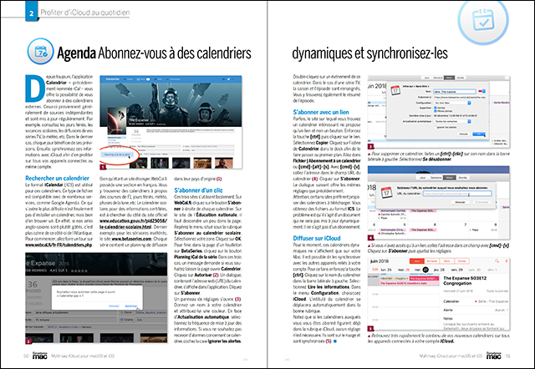Select Année tab above the info dialog

point(461,78)
